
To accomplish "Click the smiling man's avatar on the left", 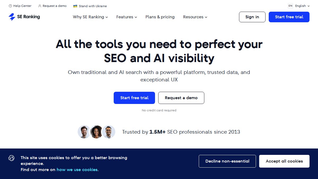I will click(x=84, y=132).
